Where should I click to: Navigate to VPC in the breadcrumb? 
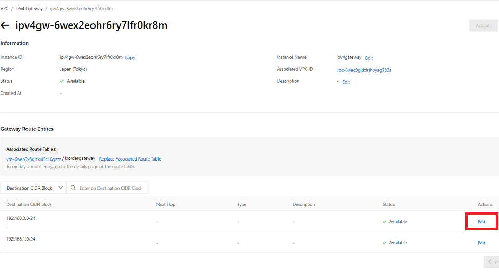(4, 9)
